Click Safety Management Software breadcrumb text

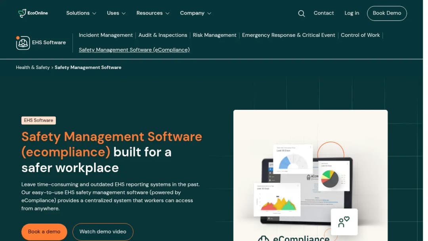88,67
